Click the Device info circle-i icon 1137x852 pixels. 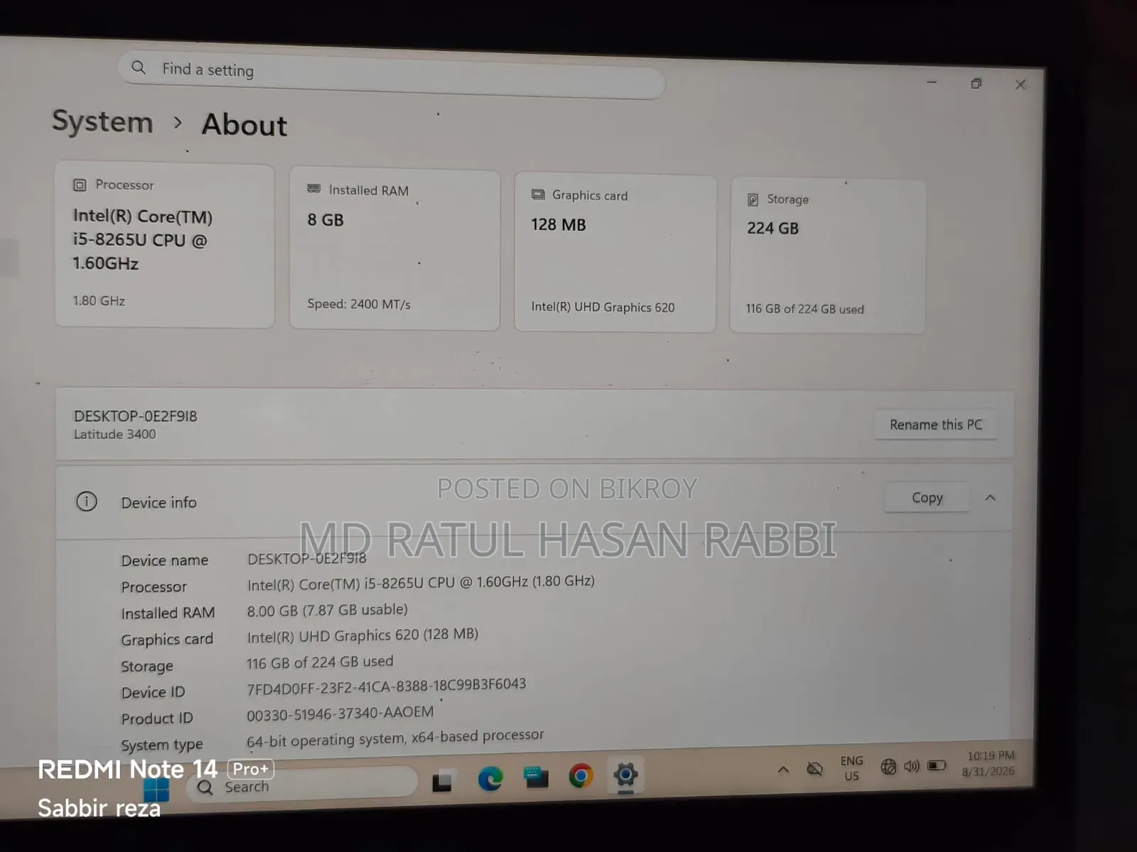tap(87, 501)
